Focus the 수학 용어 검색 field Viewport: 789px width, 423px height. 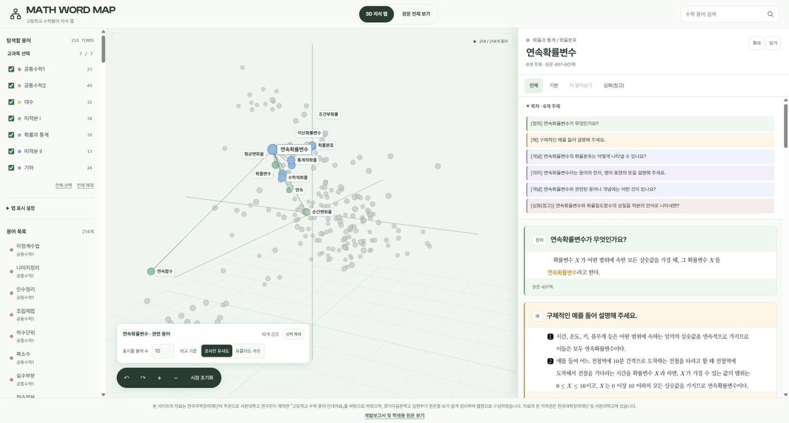tap(724, 14)
